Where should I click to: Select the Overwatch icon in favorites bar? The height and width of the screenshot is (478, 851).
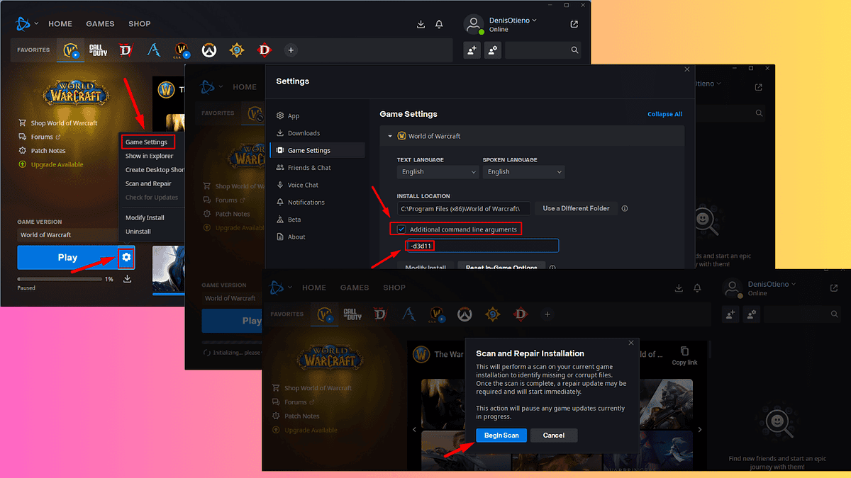(x=208, y=50)
